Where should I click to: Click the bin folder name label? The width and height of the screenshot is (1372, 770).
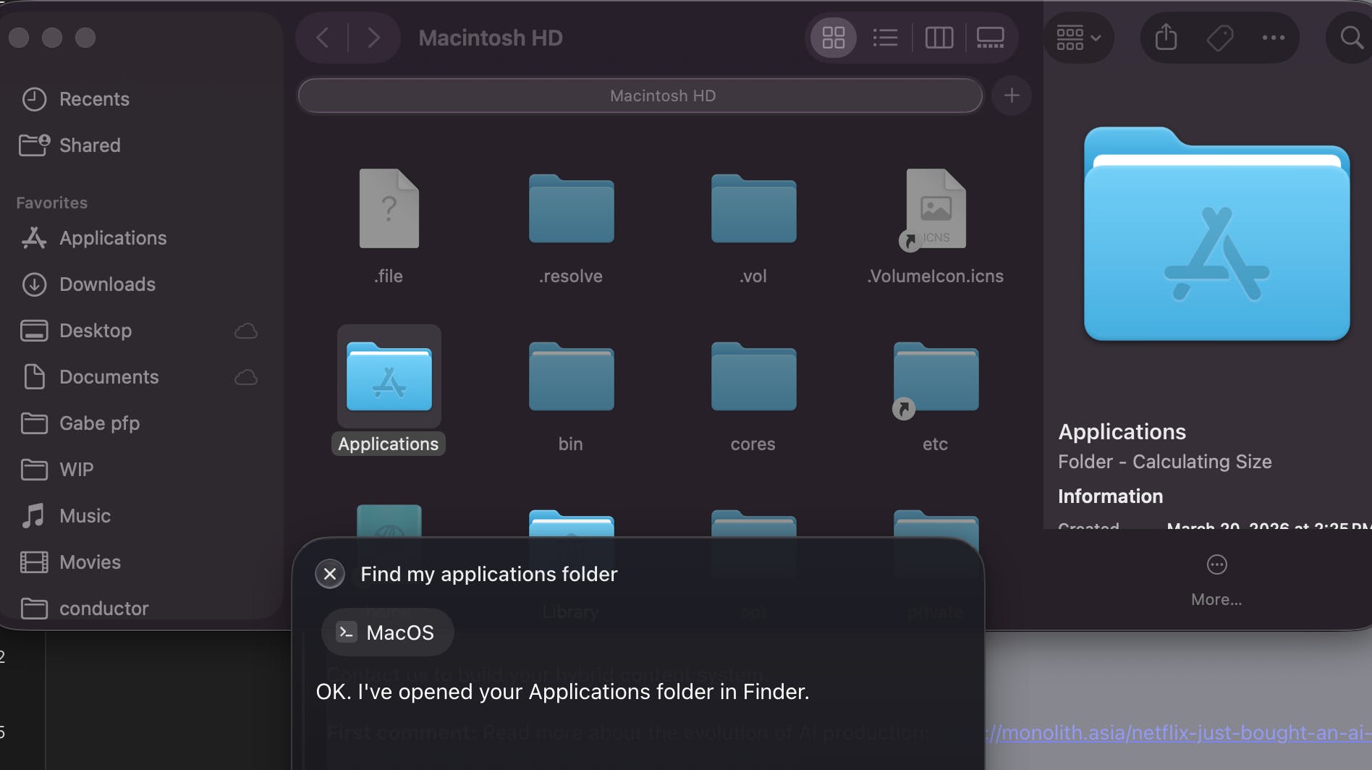pos(570,444)
